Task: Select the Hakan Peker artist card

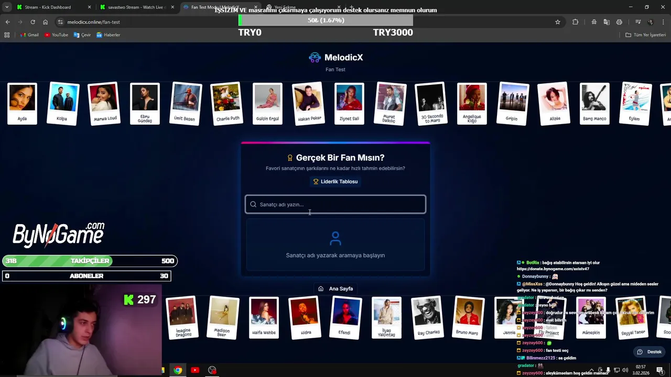Action: [308, 104]
